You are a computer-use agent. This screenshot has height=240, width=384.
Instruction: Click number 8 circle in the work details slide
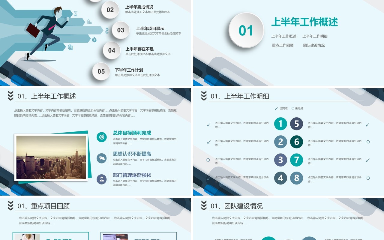(x=297, y=178)
